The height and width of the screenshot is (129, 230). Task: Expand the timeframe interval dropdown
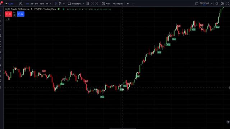coord(51,4)
